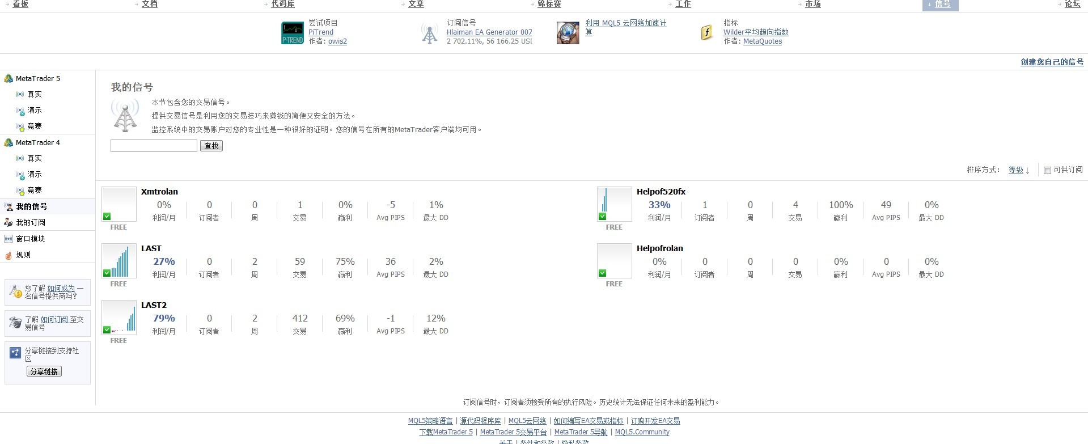Open MQL5策略语言 footer link

430,421
